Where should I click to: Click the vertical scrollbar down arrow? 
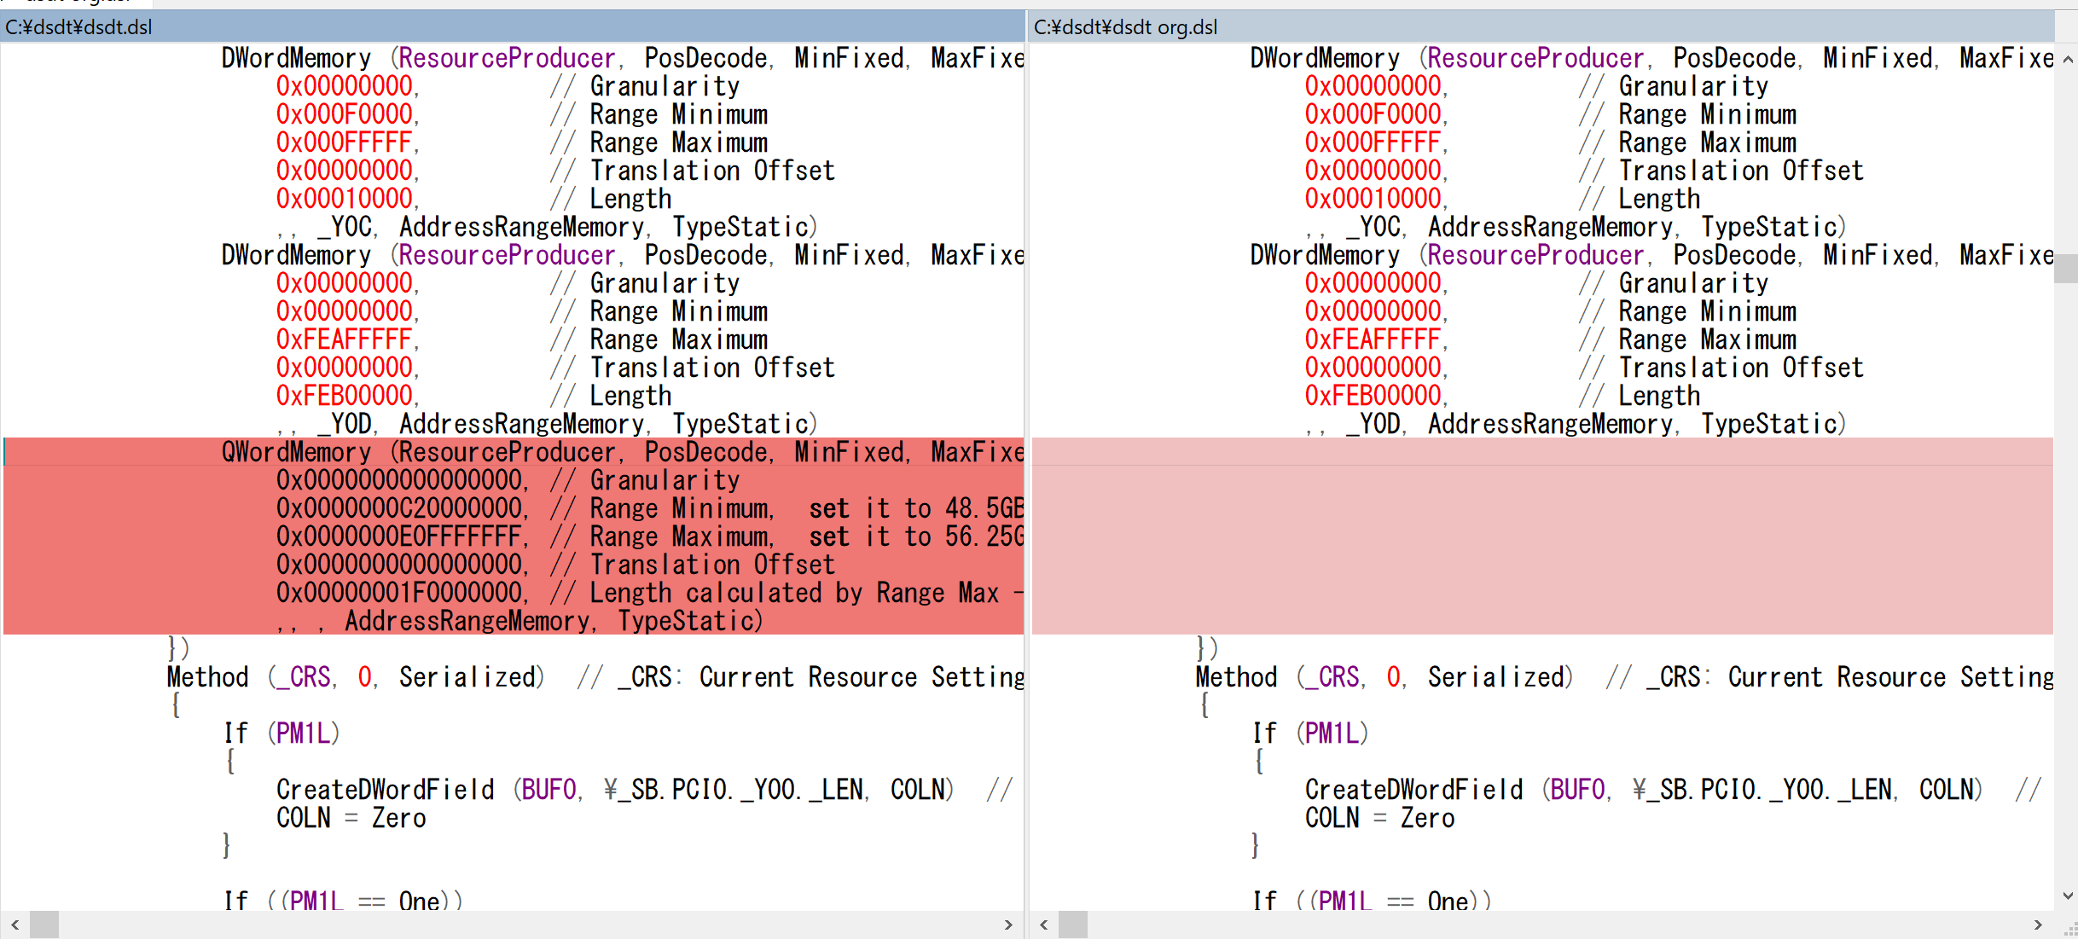click(x=2067, y=896)
